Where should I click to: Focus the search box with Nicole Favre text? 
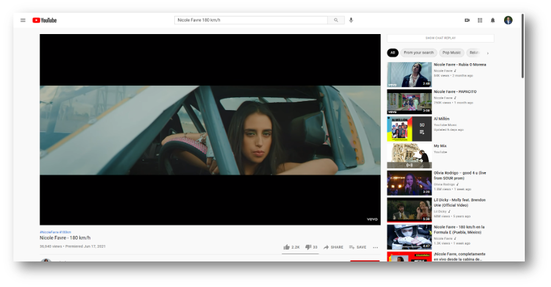pyautogui.click(x=251, y=20)
